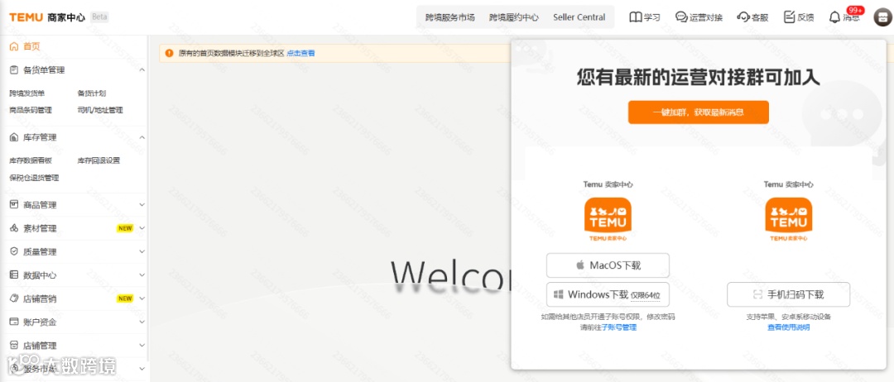Open 保税仓退货管理 submenu item

[34, 178]
